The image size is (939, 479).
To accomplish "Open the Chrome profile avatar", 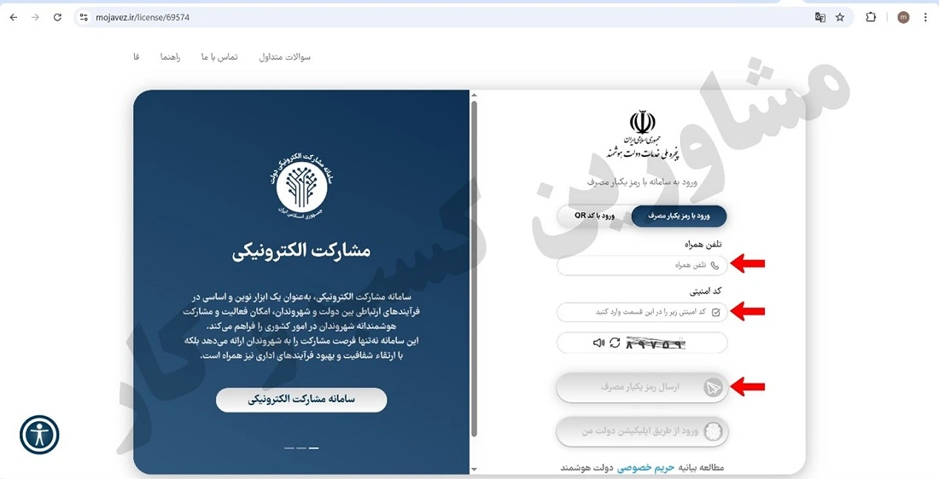I will tap(903, 17).
